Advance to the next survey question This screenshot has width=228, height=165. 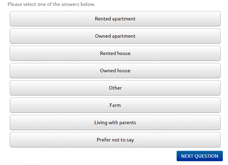point(200,156)
